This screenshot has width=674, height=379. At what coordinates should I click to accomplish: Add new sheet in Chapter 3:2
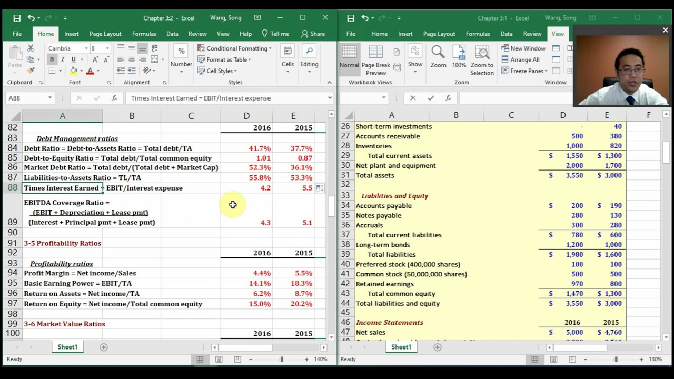coord(104,347)
